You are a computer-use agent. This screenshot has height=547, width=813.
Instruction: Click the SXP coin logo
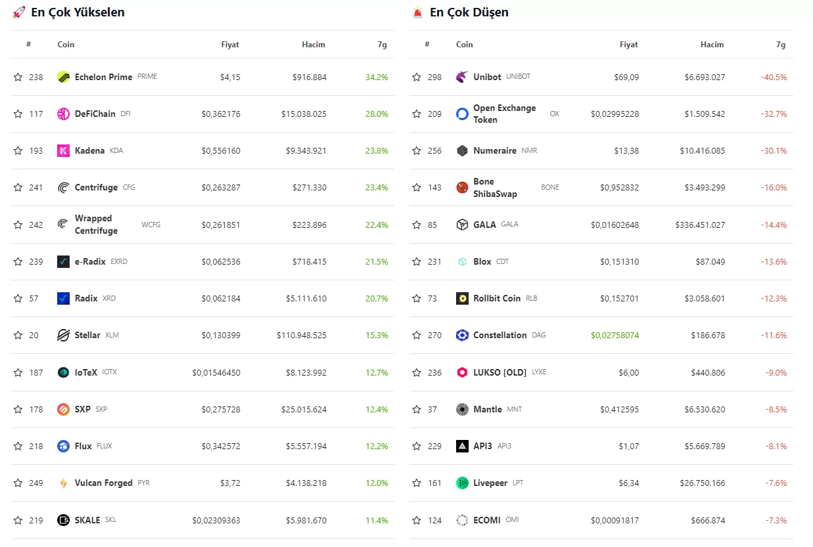click(63, 409)
